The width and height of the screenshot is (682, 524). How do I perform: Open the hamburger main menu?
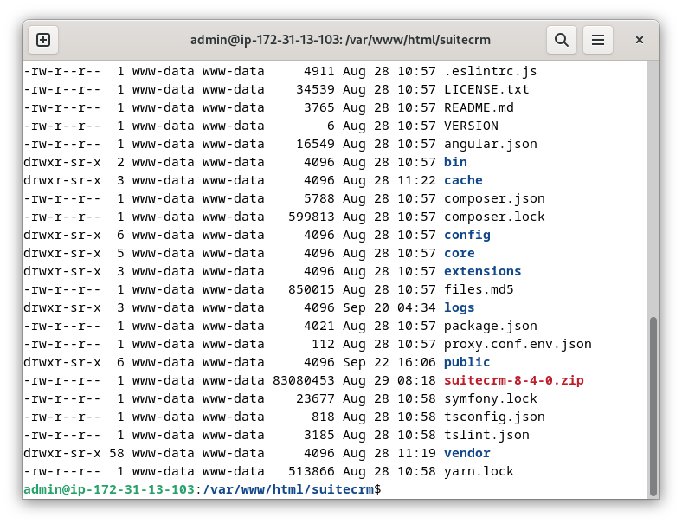coord(598,40)
